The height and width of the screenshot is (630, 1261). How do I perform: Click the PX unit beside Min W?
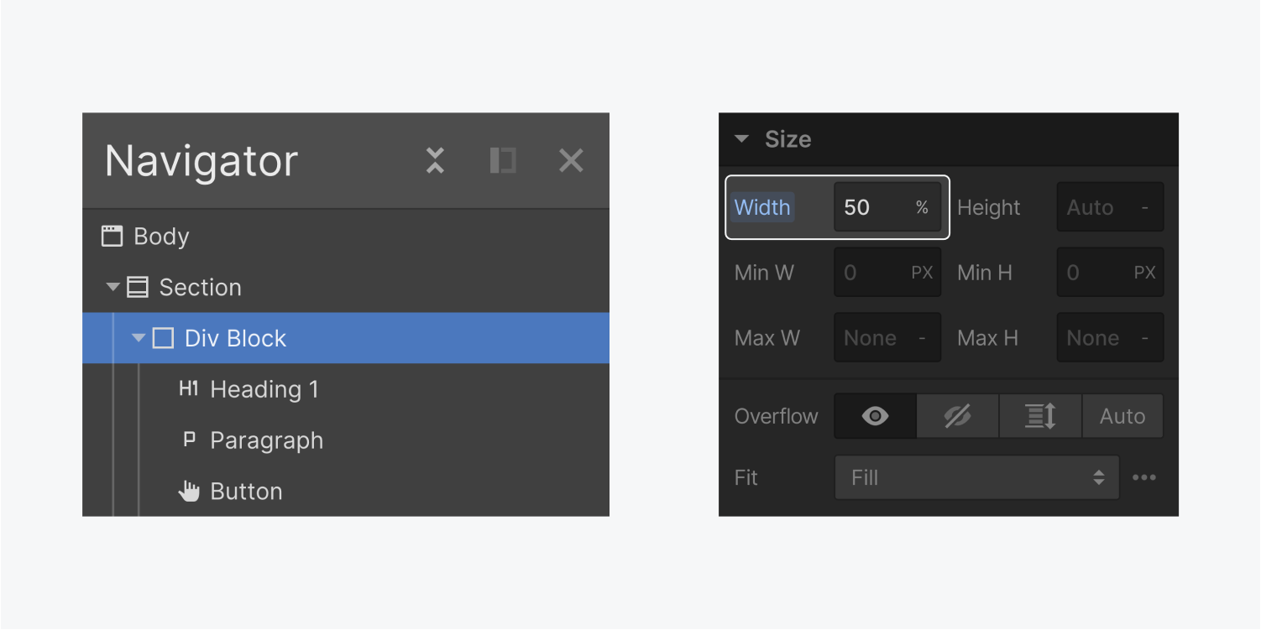pos(923,272)
